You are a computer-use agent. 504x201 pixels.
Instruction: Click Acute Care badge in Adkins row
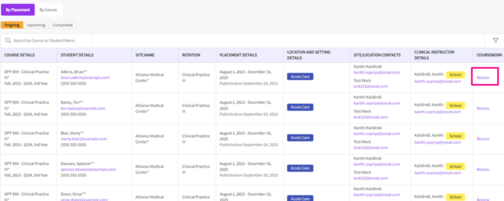point(300,77)
